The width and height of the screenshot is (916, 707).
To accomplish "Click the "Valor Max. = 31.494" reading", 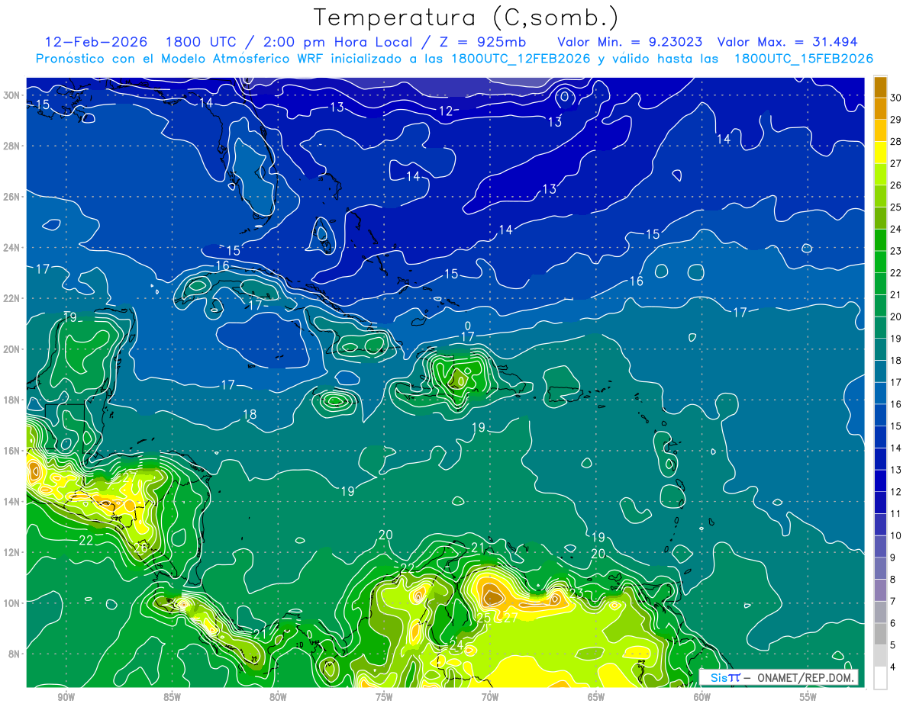I will pos(788,42).
